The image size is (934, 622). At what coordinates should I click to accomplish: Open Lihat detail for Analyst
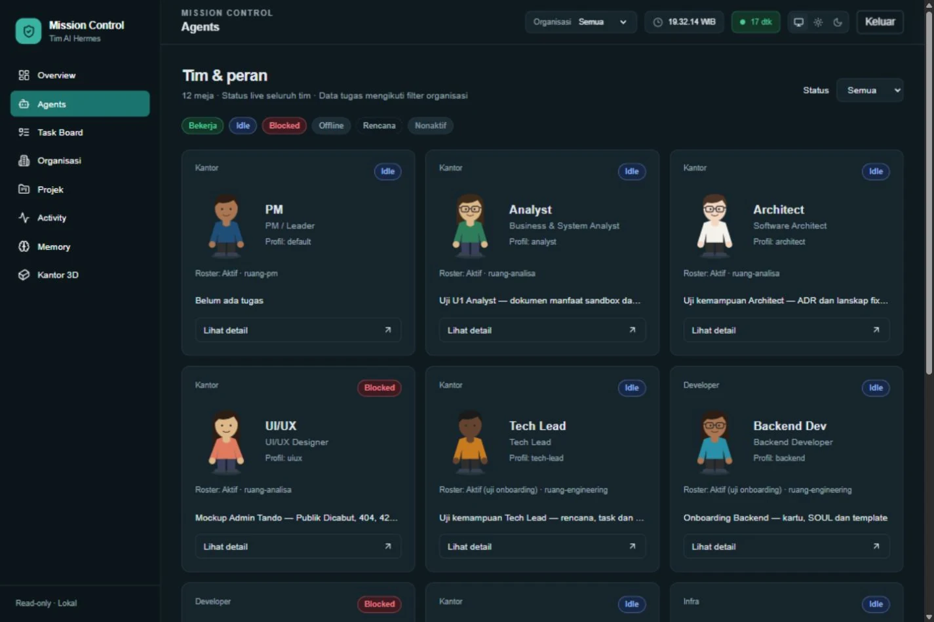[x=542, y=330]
